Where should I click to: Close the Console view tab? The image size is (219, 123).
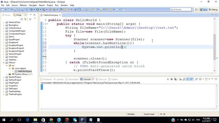click(x=93, y=79)
